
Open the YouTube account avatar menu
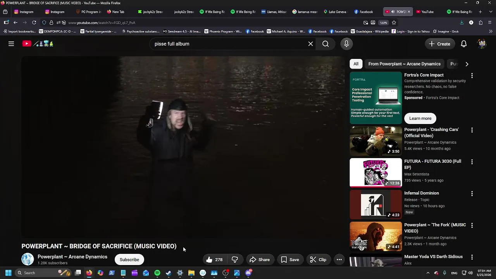(482, 44)
